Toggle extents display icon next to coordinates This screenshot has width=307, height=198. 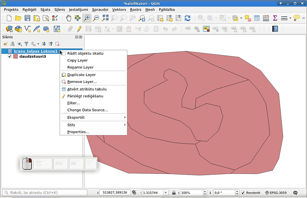[x=134, y=193]
